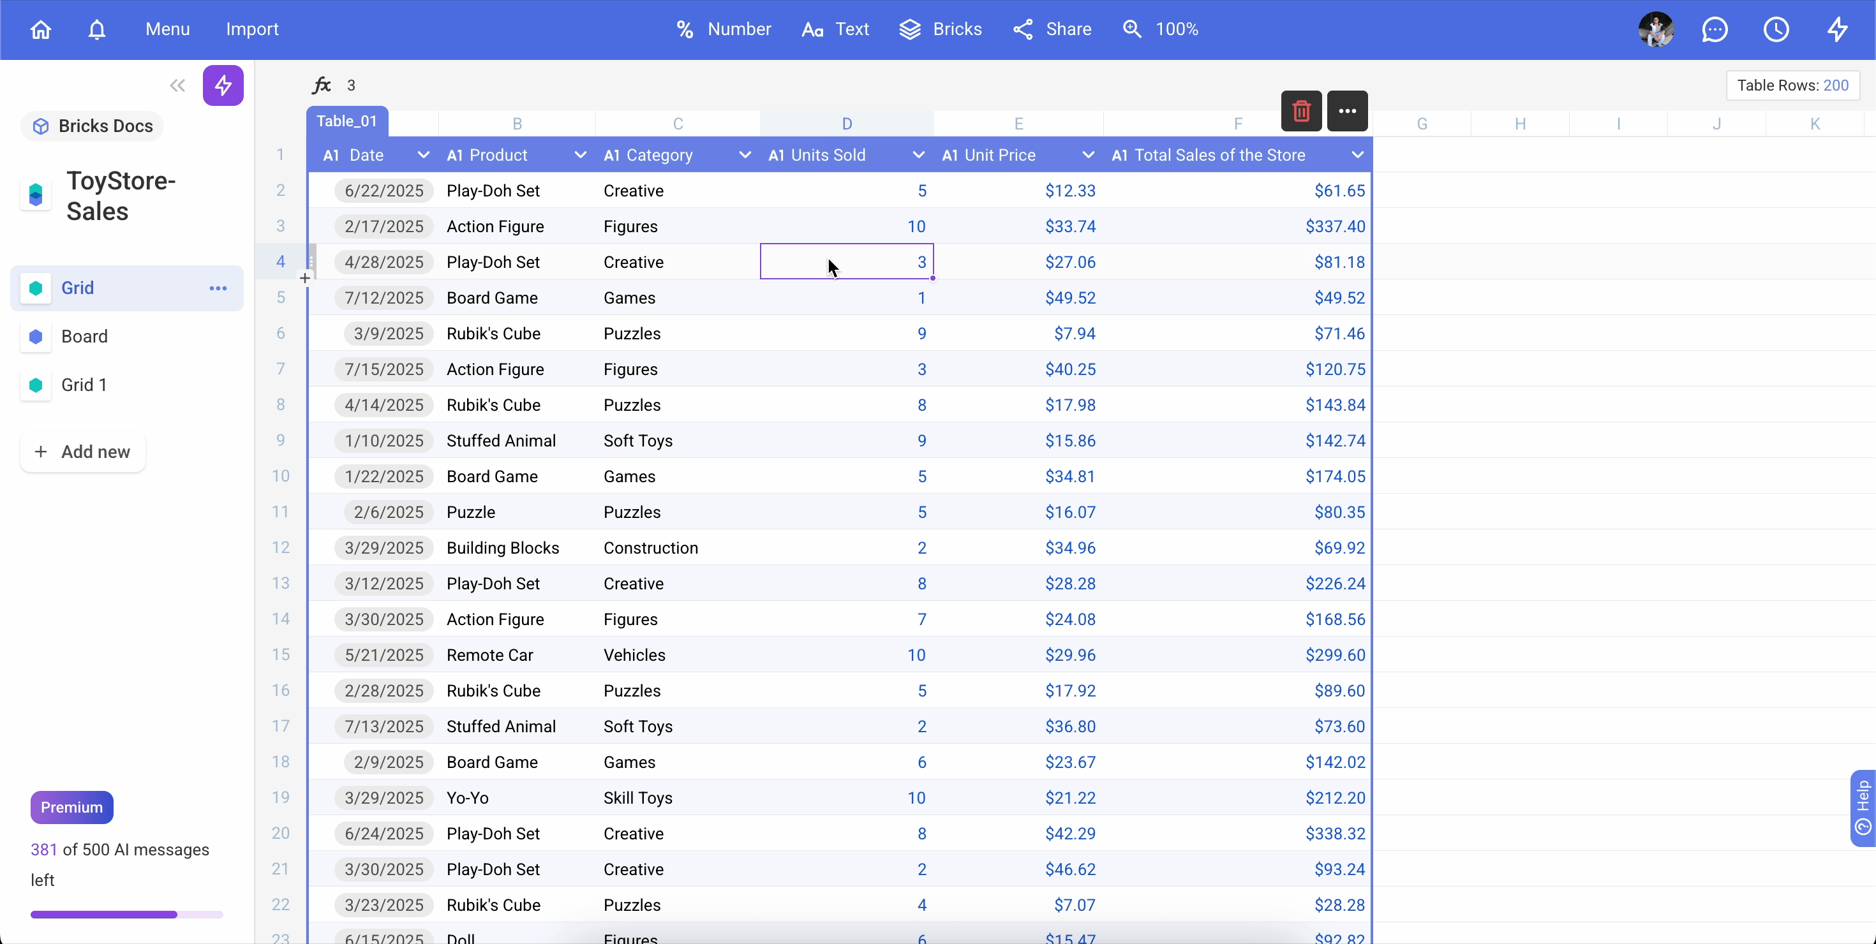Open the chat comments icon

1715,29
